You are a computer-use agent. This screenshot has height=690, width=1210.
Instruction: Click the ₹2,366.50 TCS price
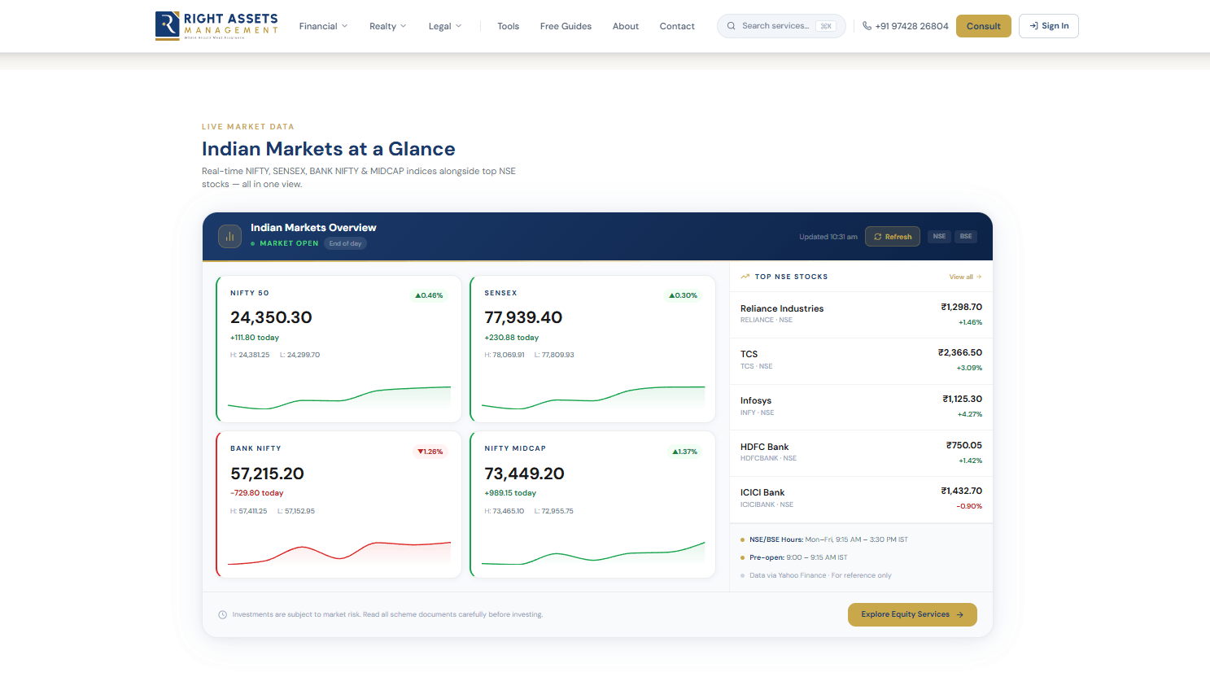[960, 352]
